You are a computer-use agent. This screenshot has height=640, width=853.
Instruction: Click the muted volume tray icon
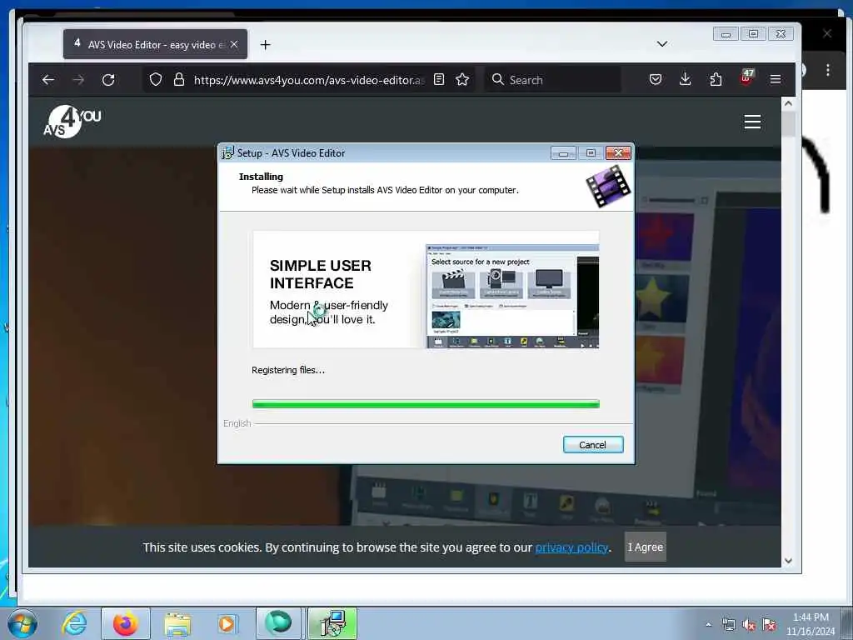pos(749,625)
